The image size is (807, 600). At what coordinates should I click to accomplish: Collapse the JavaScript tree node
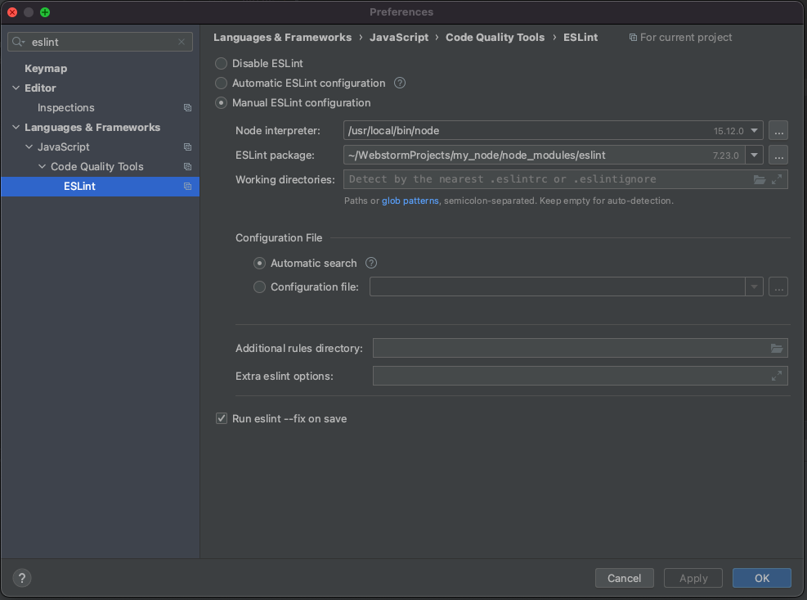coord(29,147)
